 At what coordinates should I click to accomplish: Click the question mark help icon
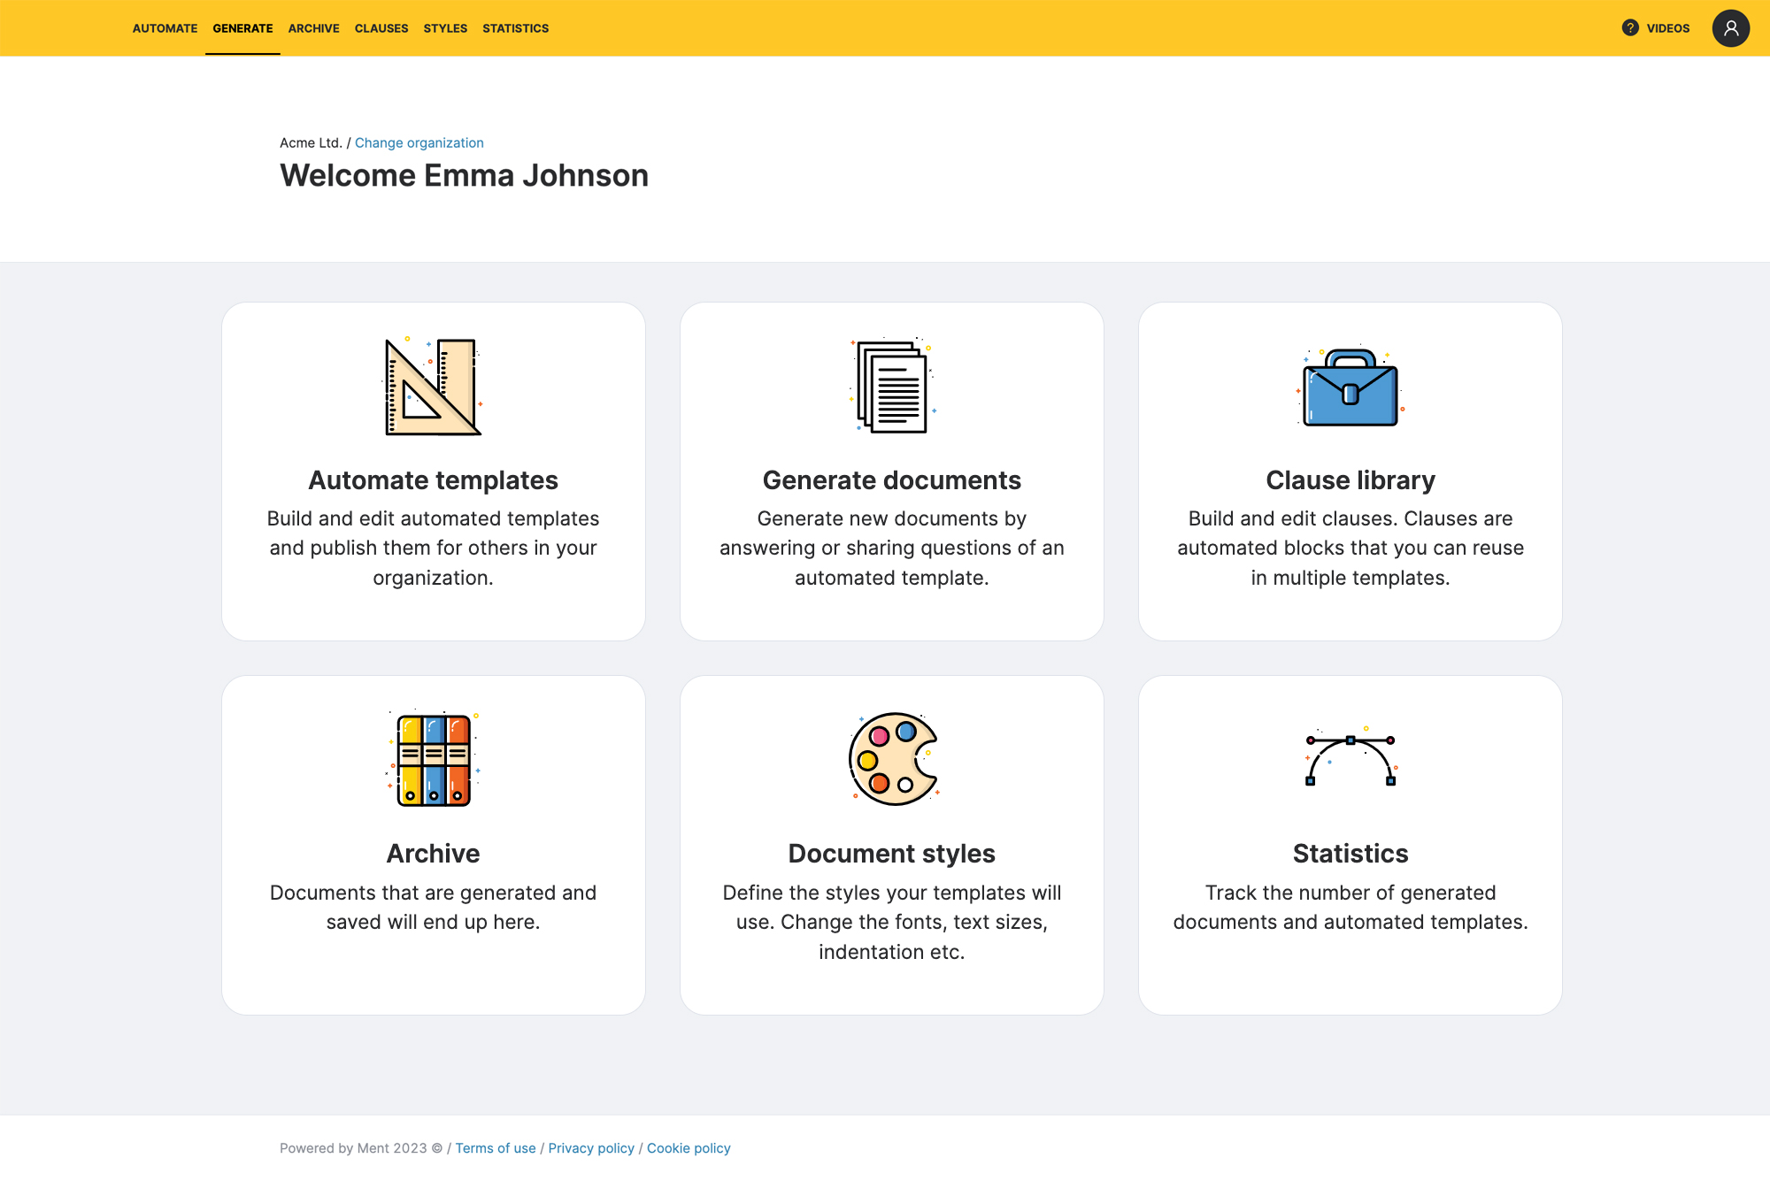point(1629,28)
